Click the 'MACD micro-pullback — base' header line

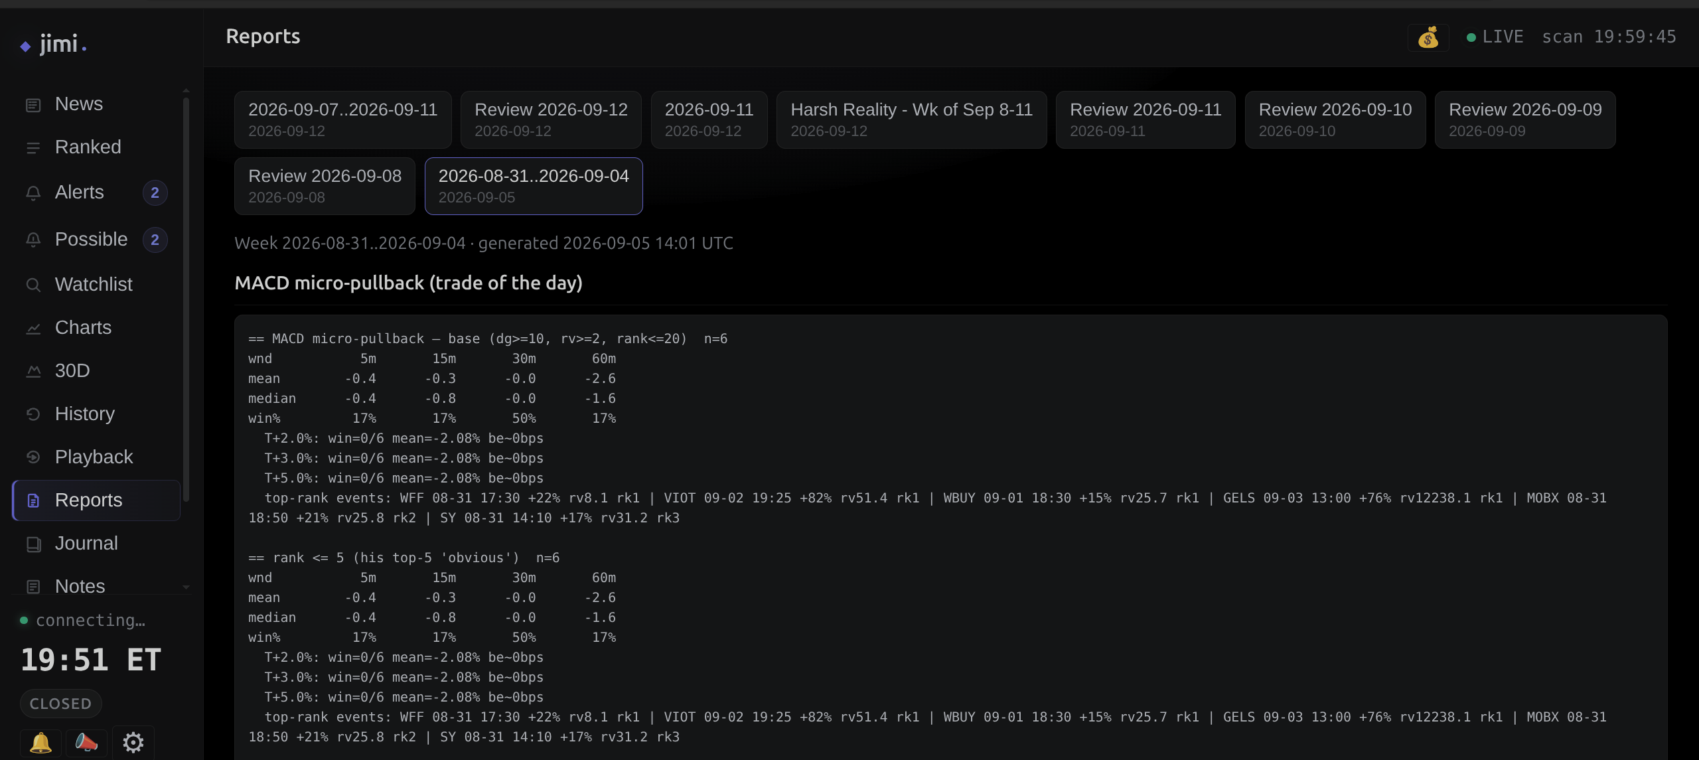coord(488,339)
